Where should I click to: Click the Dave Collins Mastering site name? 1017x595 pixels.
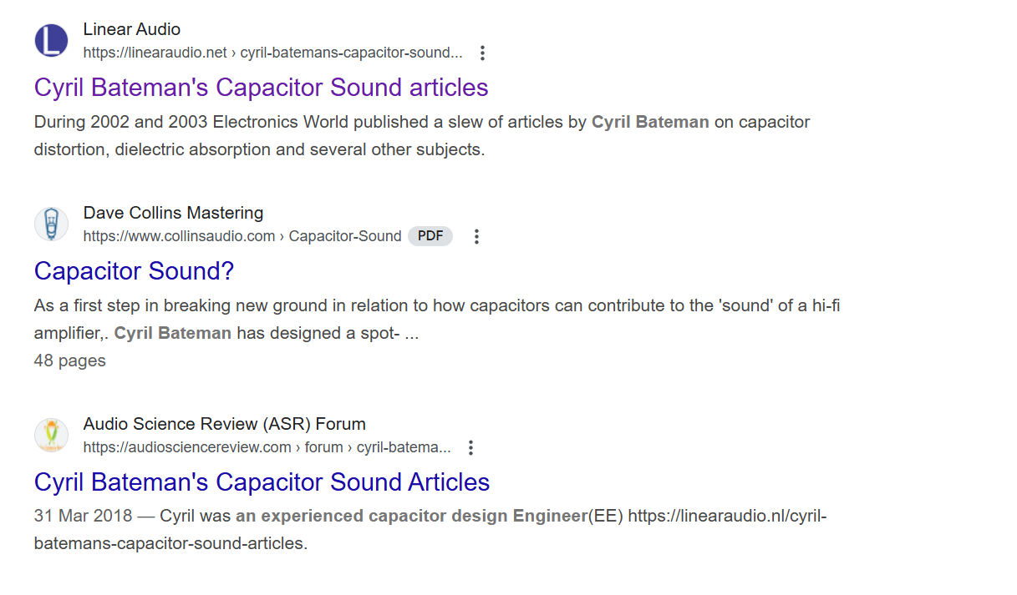coord(173,213)
